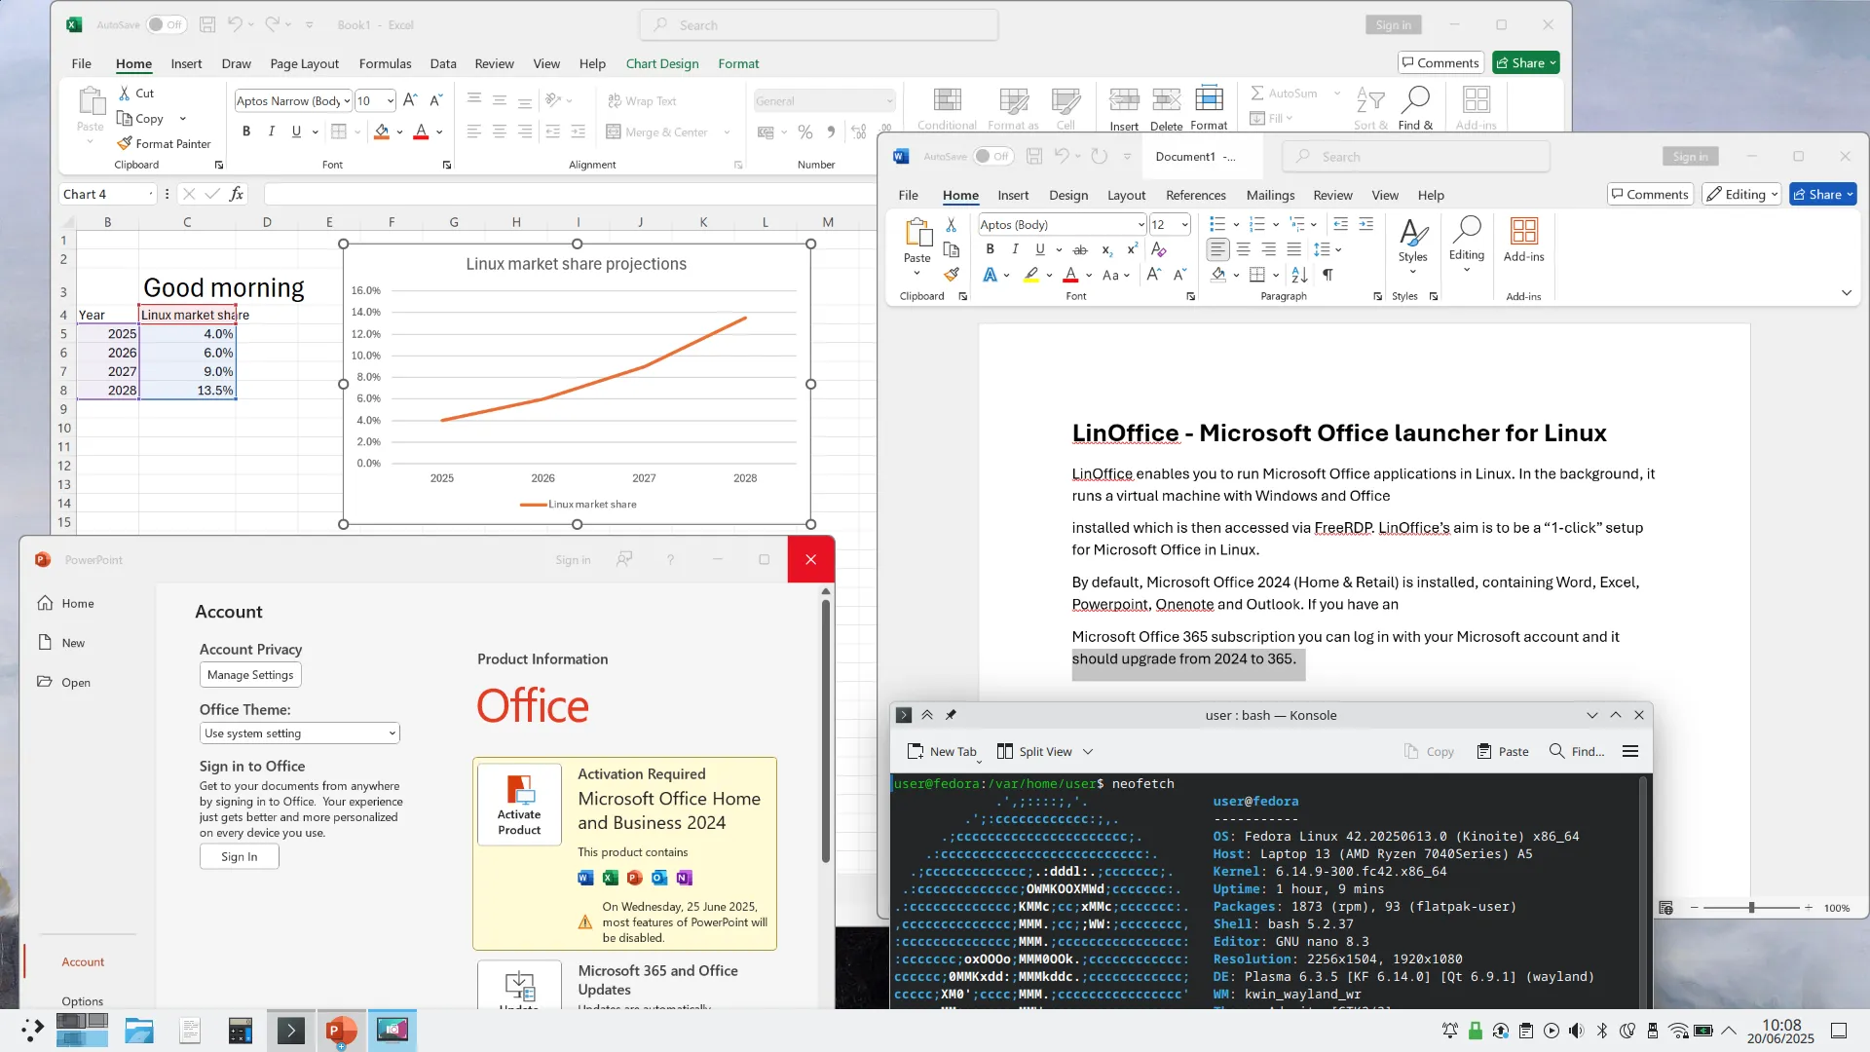Toggle Bold formatting in Word
This screenshot has width=1870, height=1052.
[x=991, y=249]
